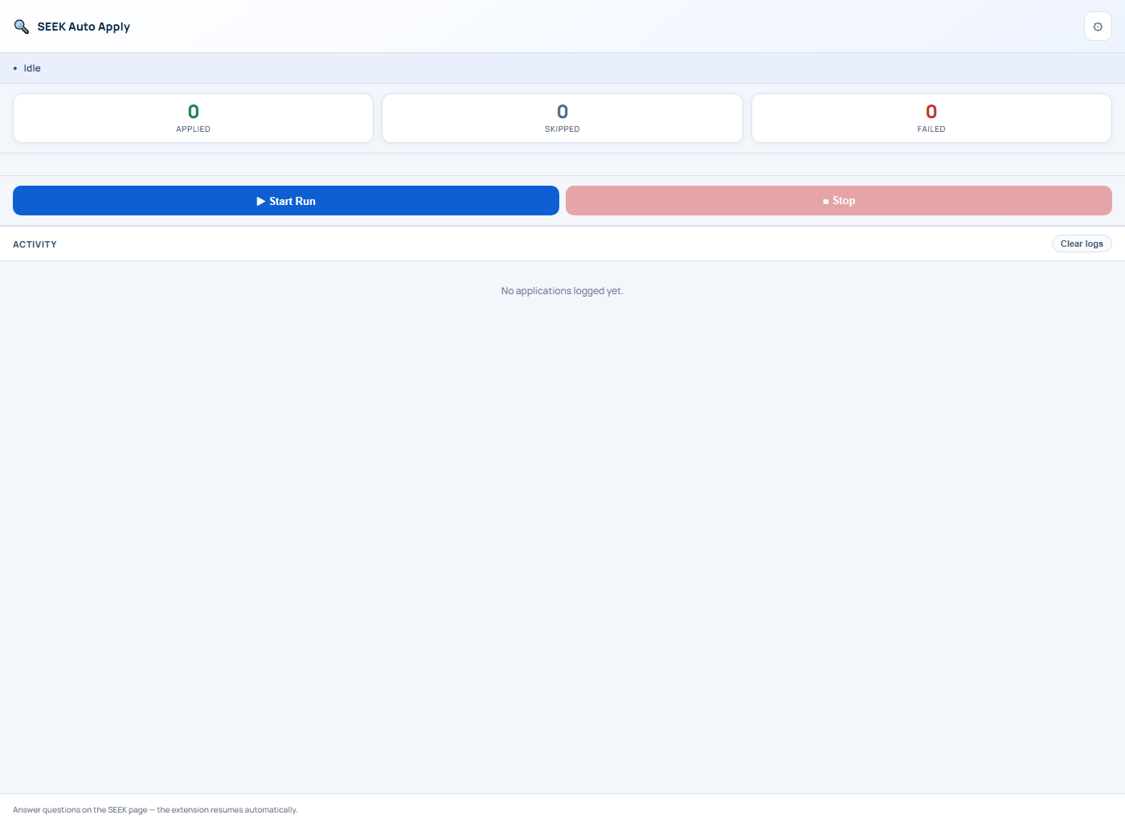
Task: Click the footer hint about answering questions
Action: [155, 809]
